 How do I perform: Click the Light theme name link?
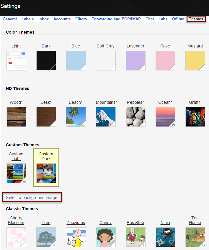[16, 46]
